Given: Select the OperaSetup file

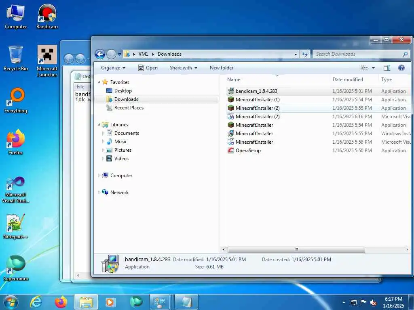Looking at the screenshot, I should [x=318, y=150].
